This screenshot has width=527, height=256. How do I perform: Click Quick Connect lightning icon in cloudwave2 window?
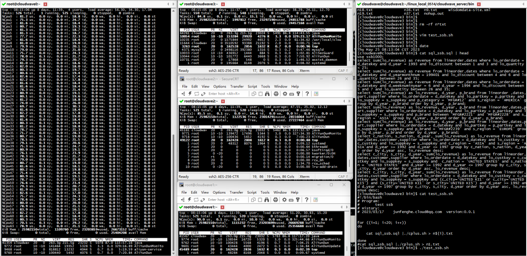pyautogui.click(x=190, y=94)
